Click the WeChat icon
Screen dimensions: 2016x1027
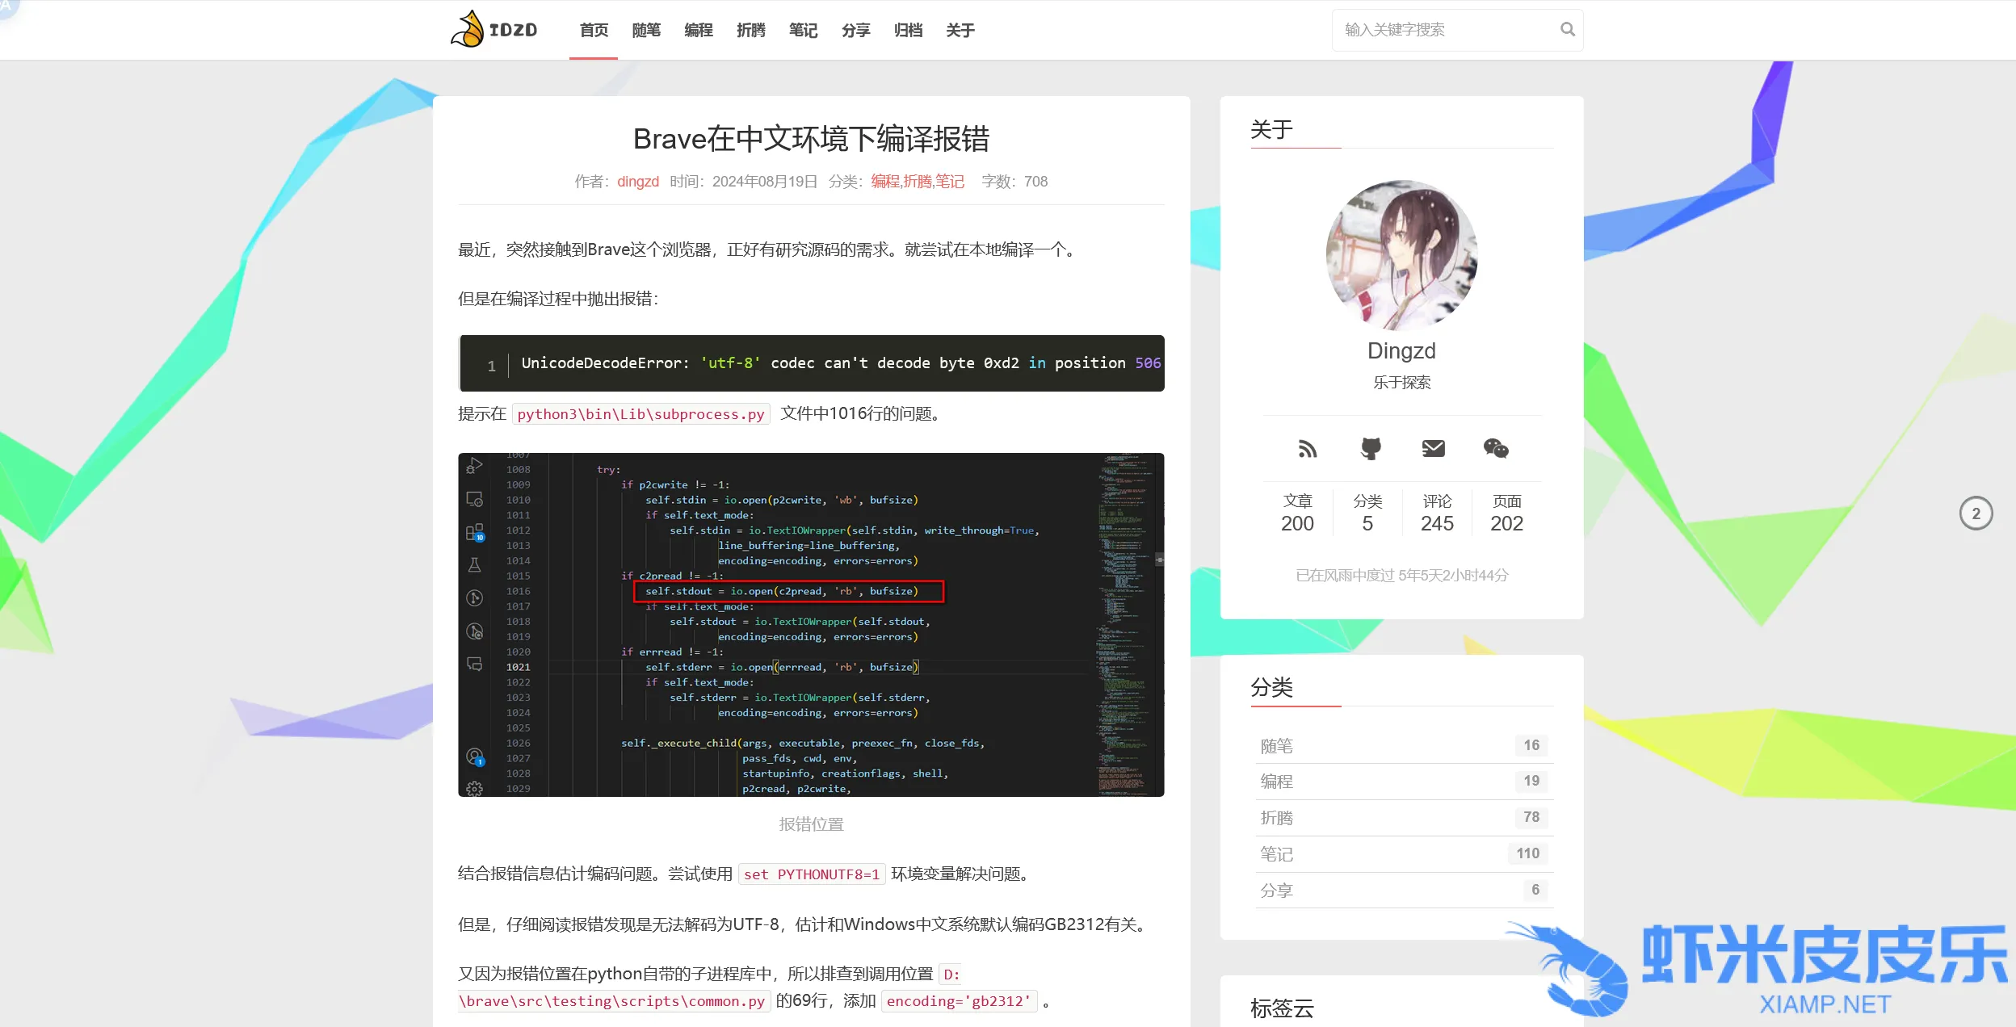[1496, 448]
